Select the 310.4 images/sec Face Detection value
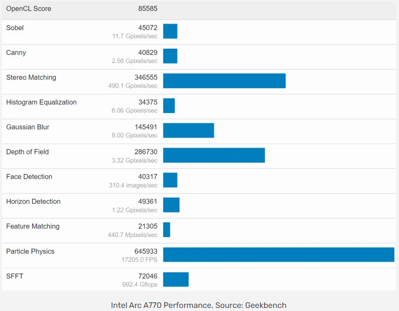This screenshot has width=399, height=311. tap(133, 185)
